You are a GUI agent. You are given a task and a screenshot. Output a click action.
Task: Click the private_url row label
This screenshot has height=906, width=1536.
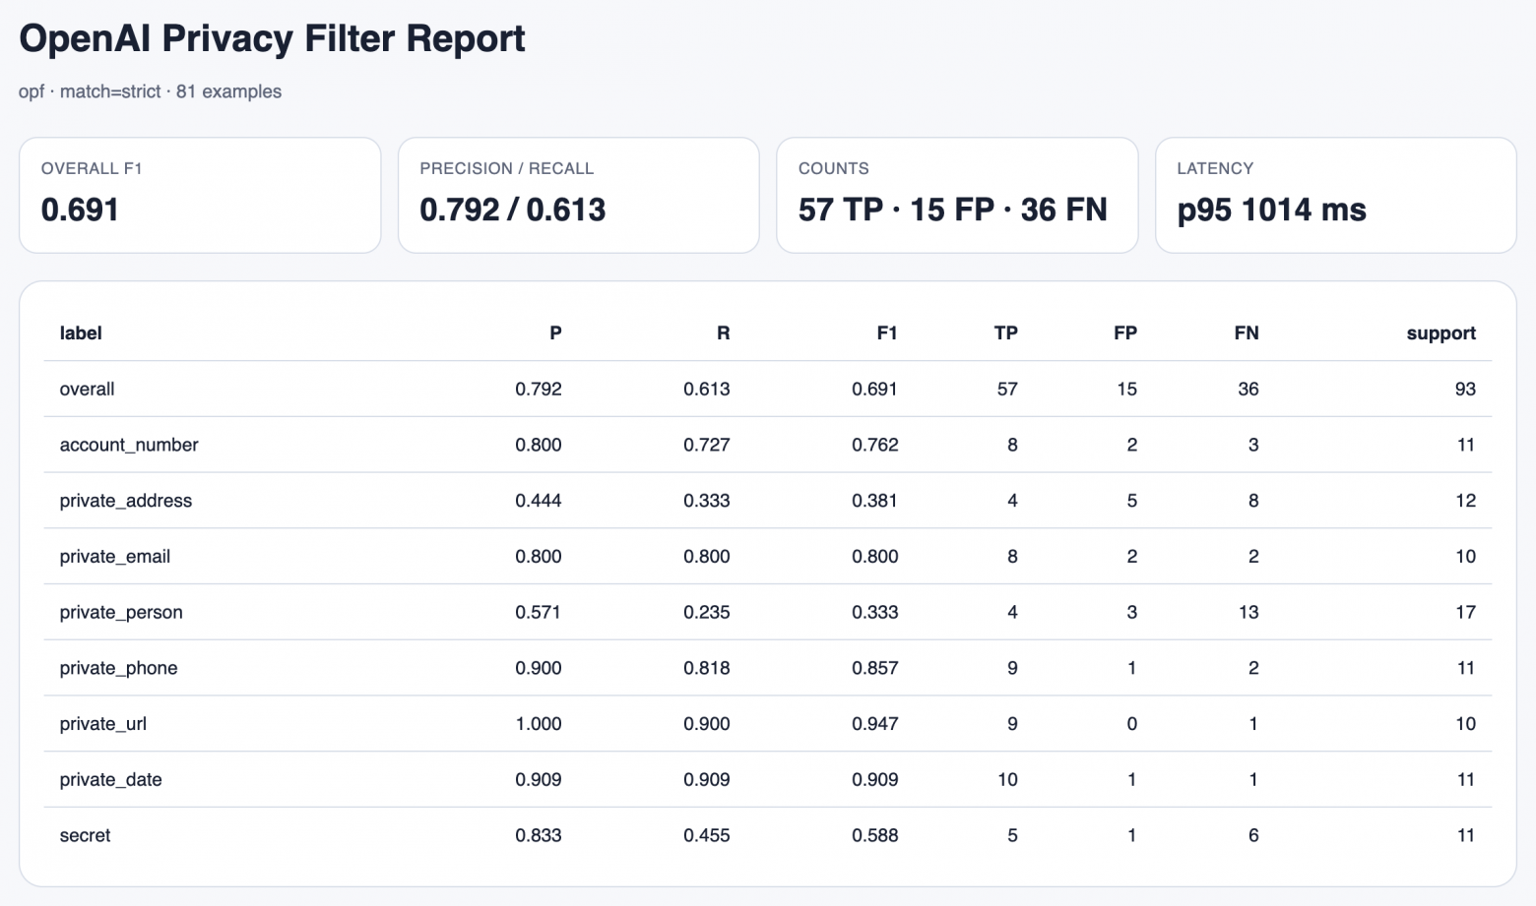[103, 724]
